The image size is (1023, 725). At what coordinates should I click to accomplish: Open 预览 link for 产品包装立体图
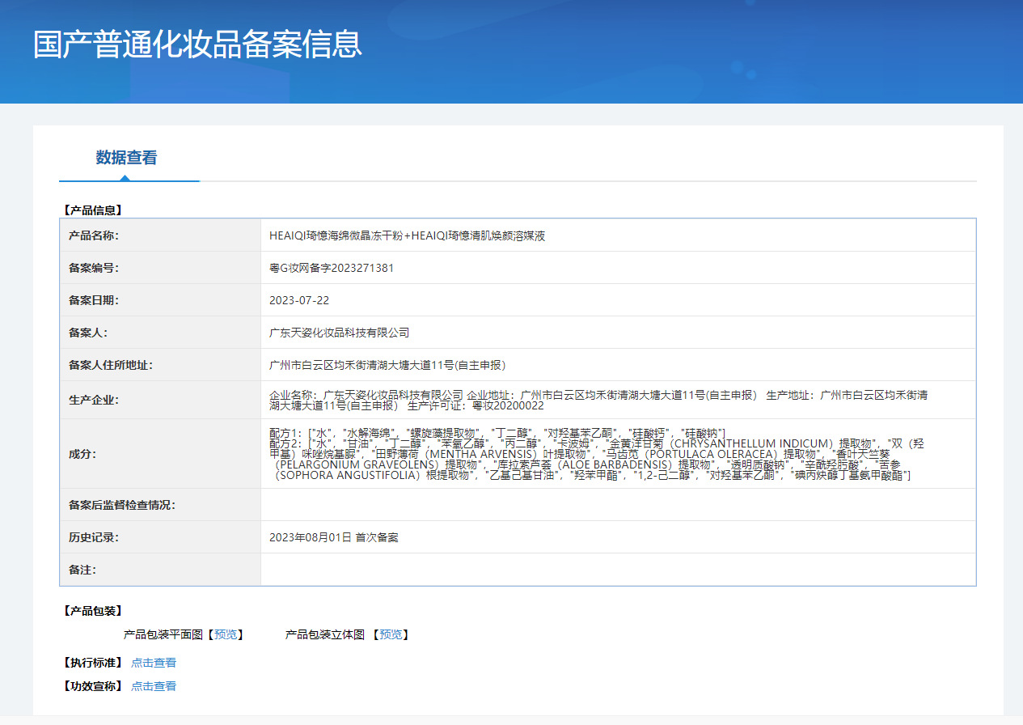tap(391, 634)
